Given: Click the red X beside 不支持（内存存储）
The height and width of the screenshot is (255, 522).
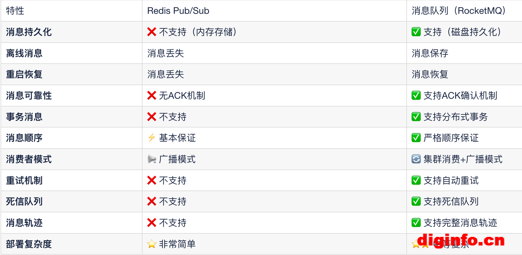Looking at the screenshot, I should (x=152, y=32).
